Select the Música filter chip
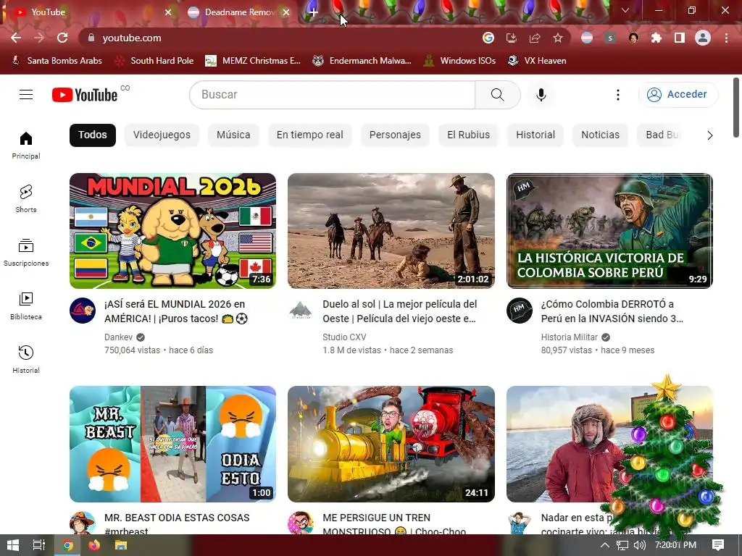742x556 pixels. 233,135
